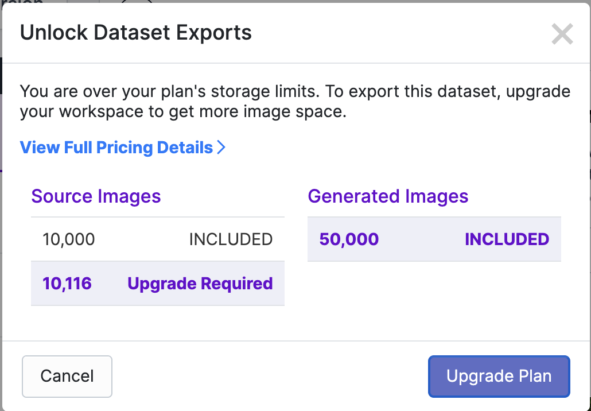
Task: Click the Generated Images heading
Action: (x=388, y=196)
